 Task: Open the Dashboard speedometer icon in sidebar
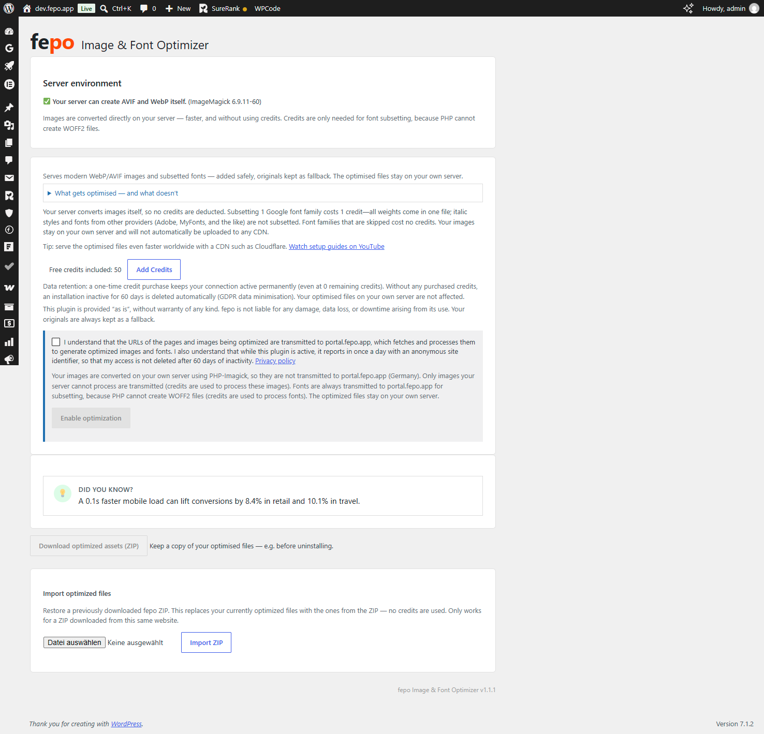(x=9, y=31)
